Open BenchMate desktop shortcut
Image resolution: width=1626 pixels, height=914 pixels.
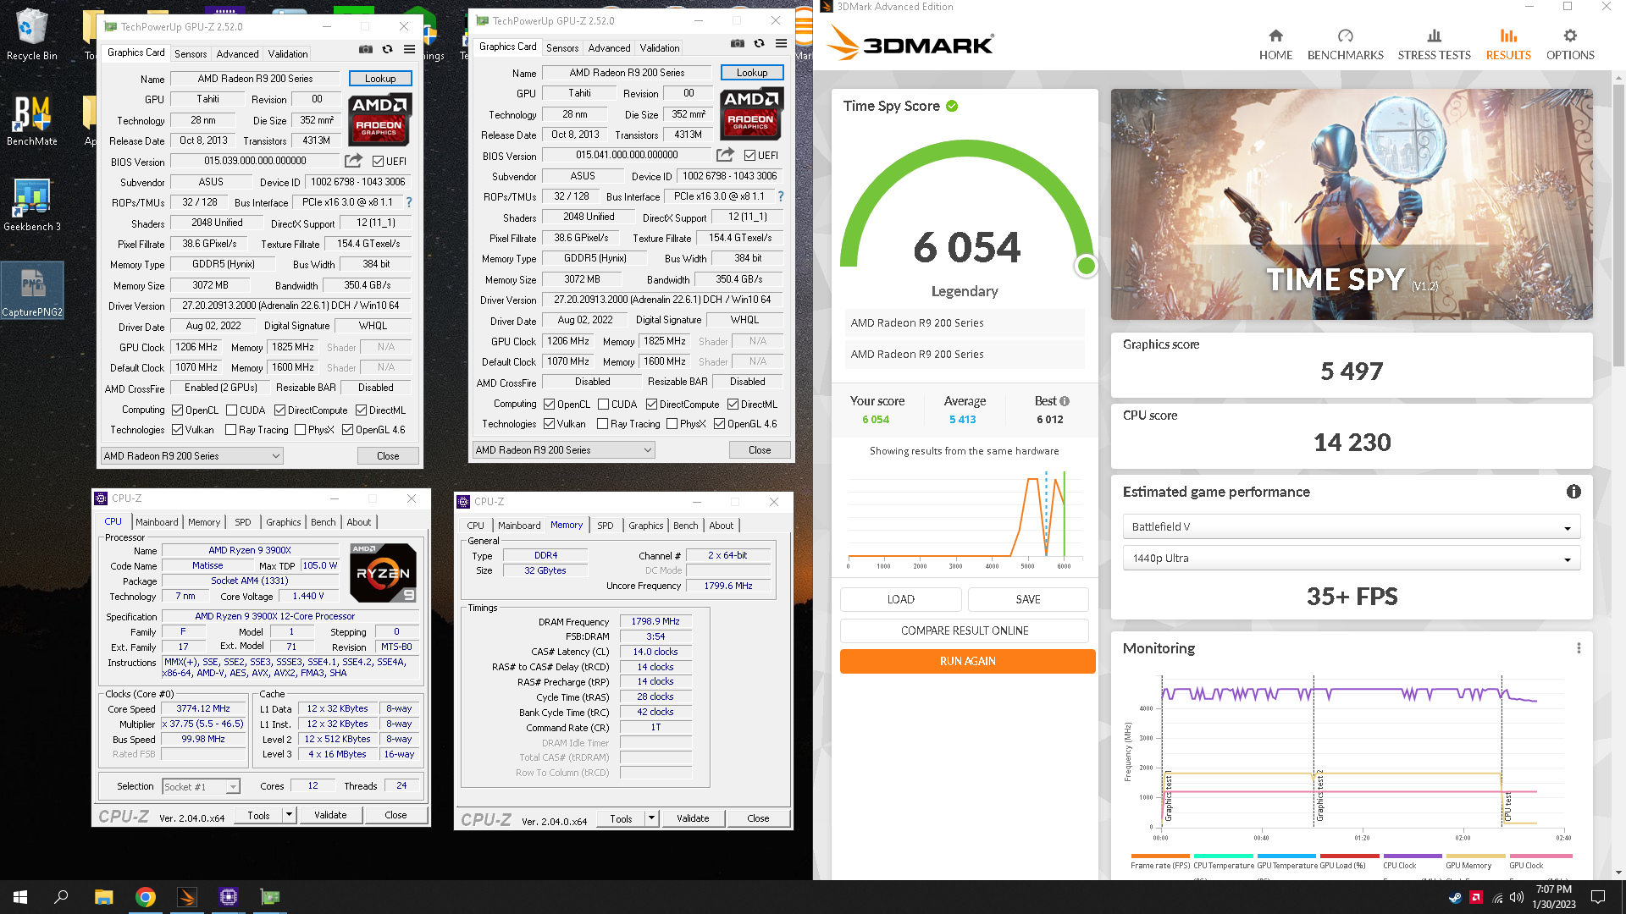pos(31,119)
